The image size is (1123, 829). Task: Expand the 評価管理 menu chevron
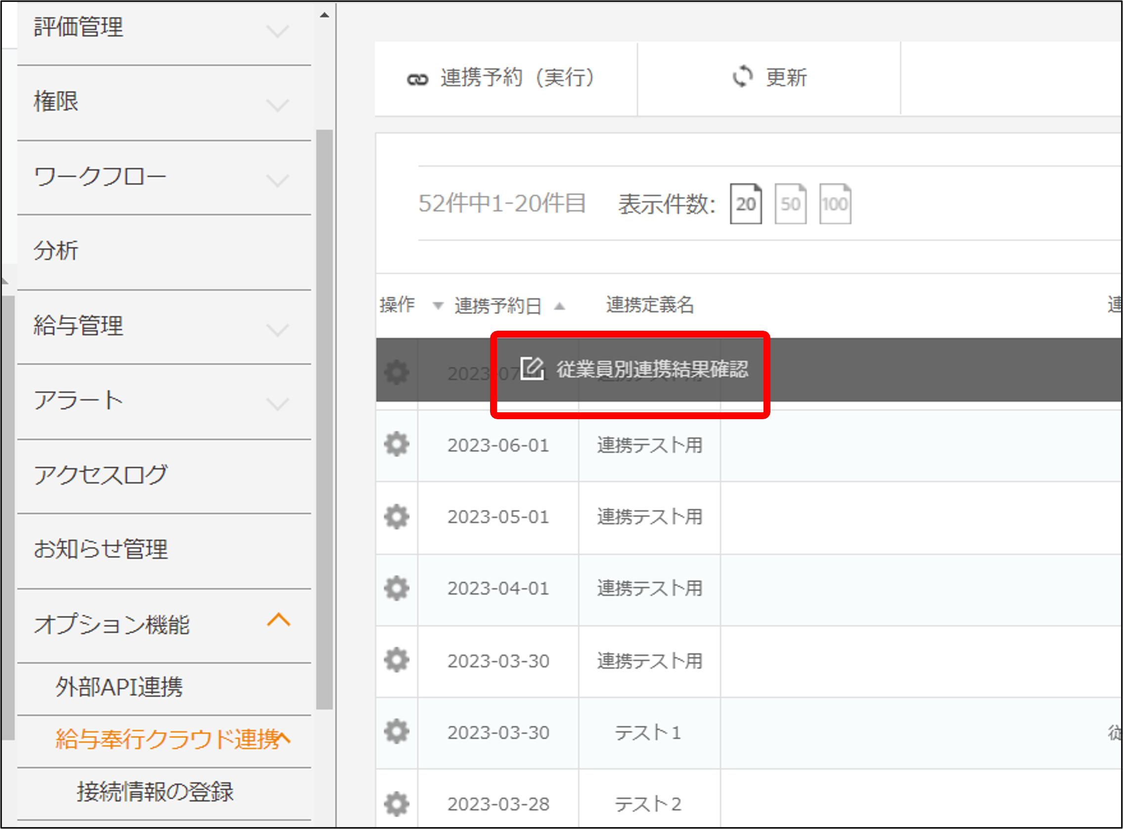coord(277,31)
